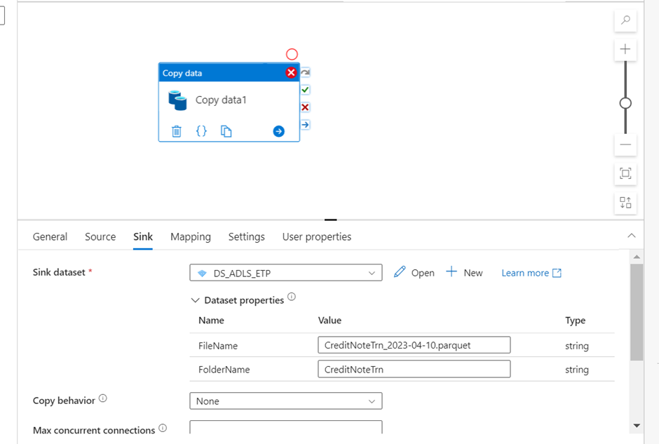Click the Copy data1 activity name
Image resolution: width=659 pixels, height=444 pixels.
(221, 100)
